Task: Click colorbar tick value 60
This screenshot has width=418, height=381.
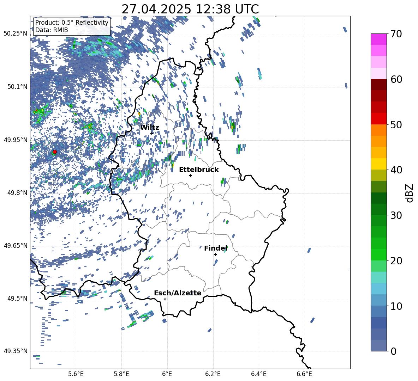Action: (x=396, y=79)
